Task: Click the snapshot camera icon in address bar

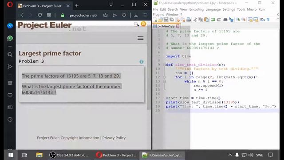Action: point(106,15)
